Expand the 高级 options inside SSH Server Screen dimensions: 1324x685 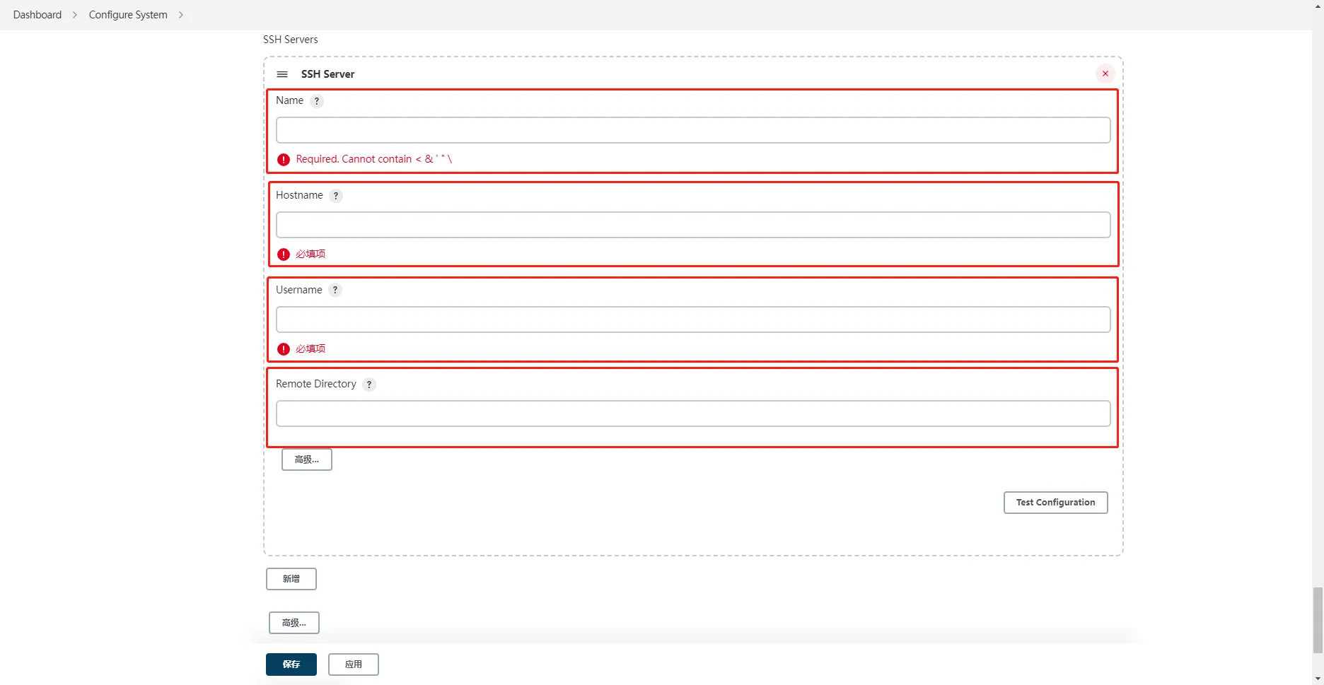(x=306, y=459)
